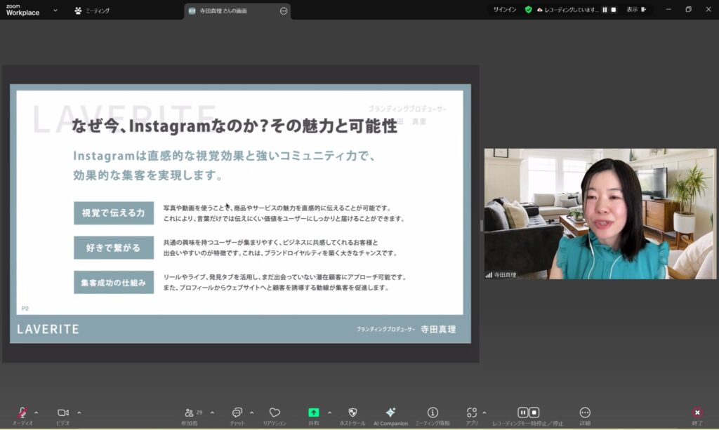Click green security shield icon
Image resolution: width=719 pixels, height=430 pixels.
(528, 10)
